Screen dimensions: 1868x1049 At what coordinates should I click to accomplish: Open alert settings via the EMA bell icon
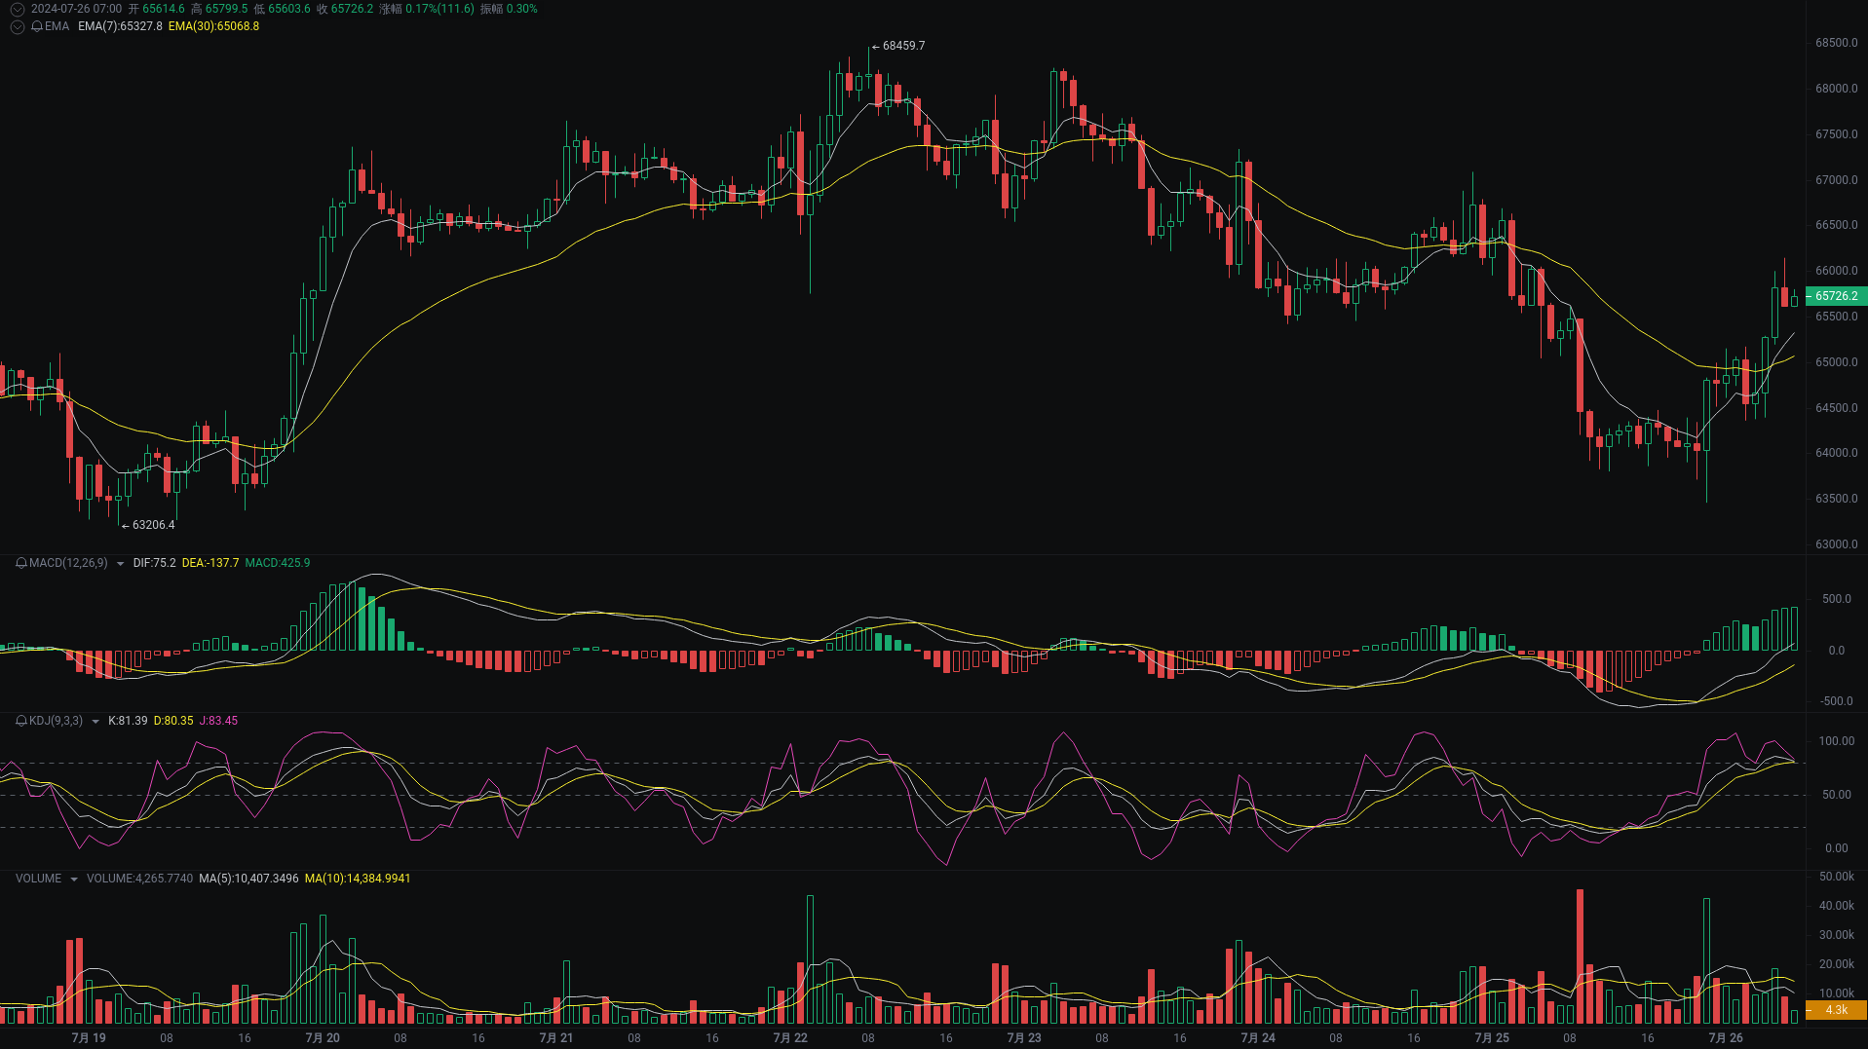36,26
